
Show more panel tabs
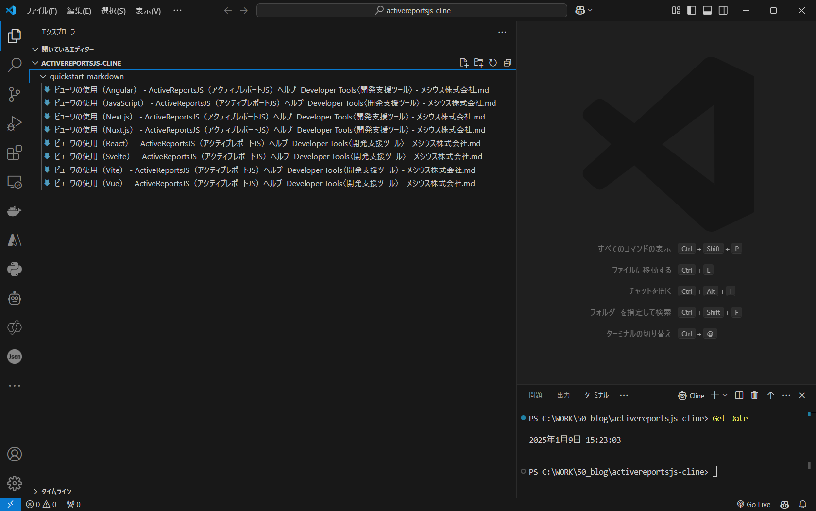624,395
